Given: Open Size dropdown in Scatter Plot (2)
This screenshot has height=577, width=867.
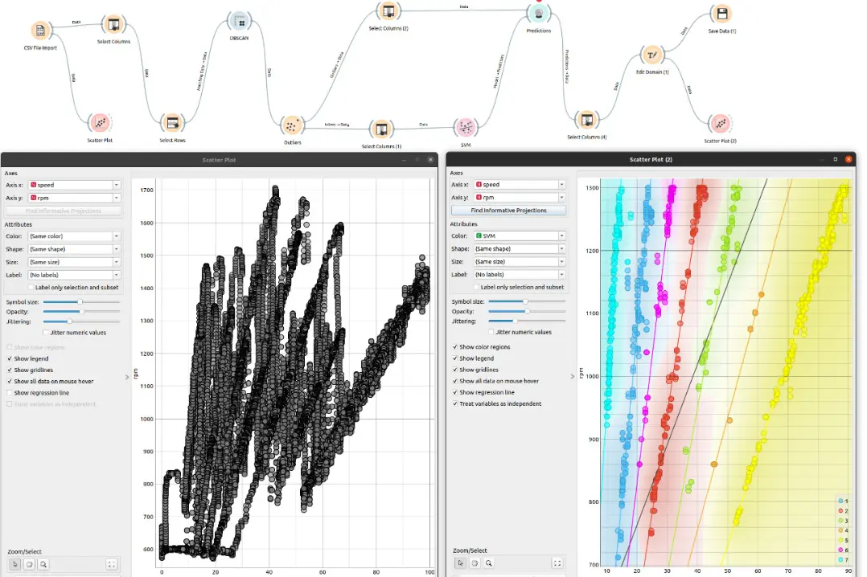Looking at the screenshot, I should (520, 261).
